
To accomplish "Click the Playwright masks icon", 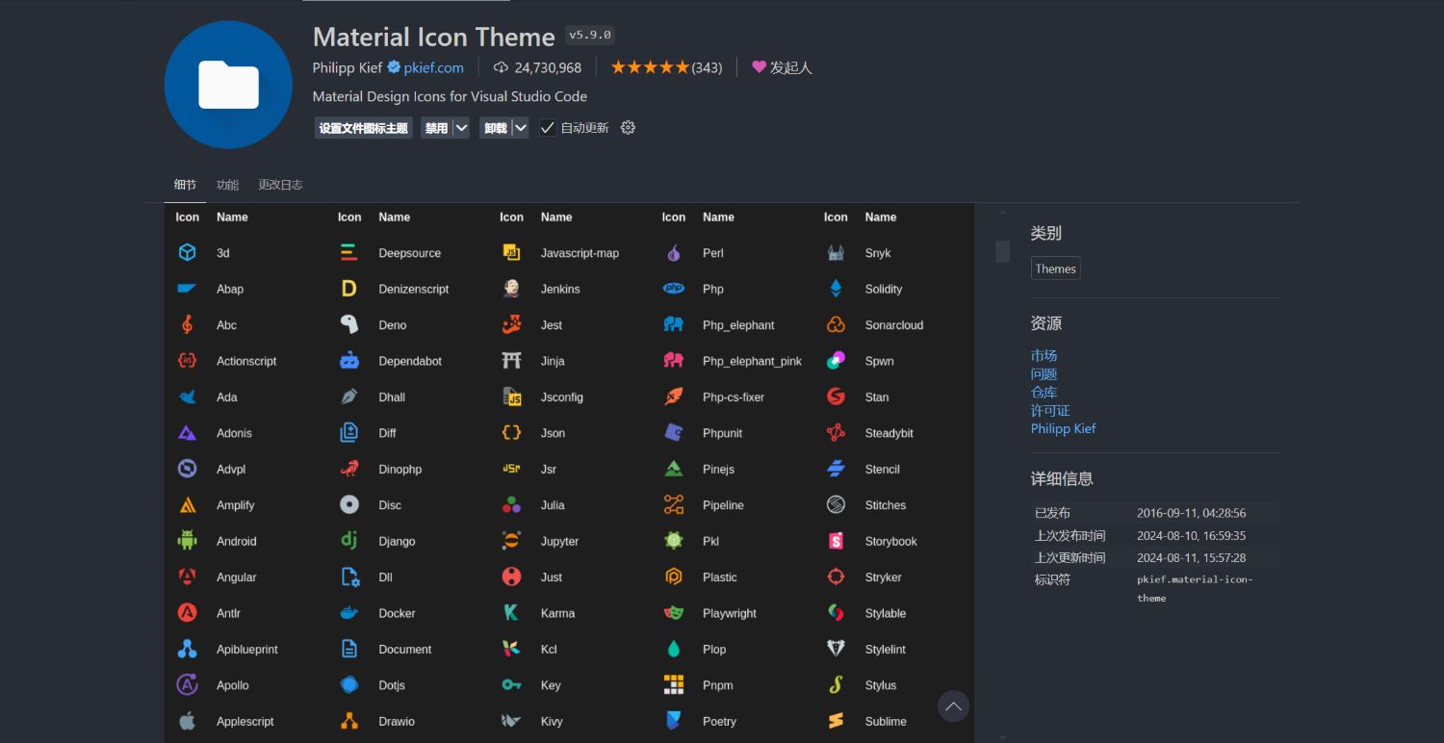I will 673,613.
